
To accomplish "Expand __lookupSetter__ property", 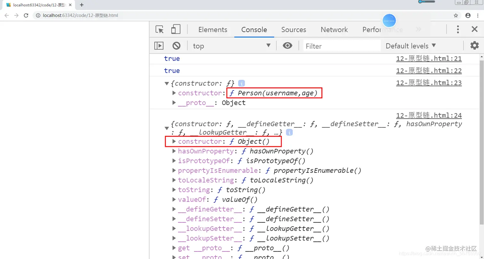I will pyautogui.click(x=174, y=238).
